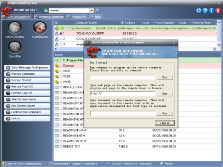Click the exe-file or command input field
The height and width of the screenshot is (167, 223).
(122, 77)
